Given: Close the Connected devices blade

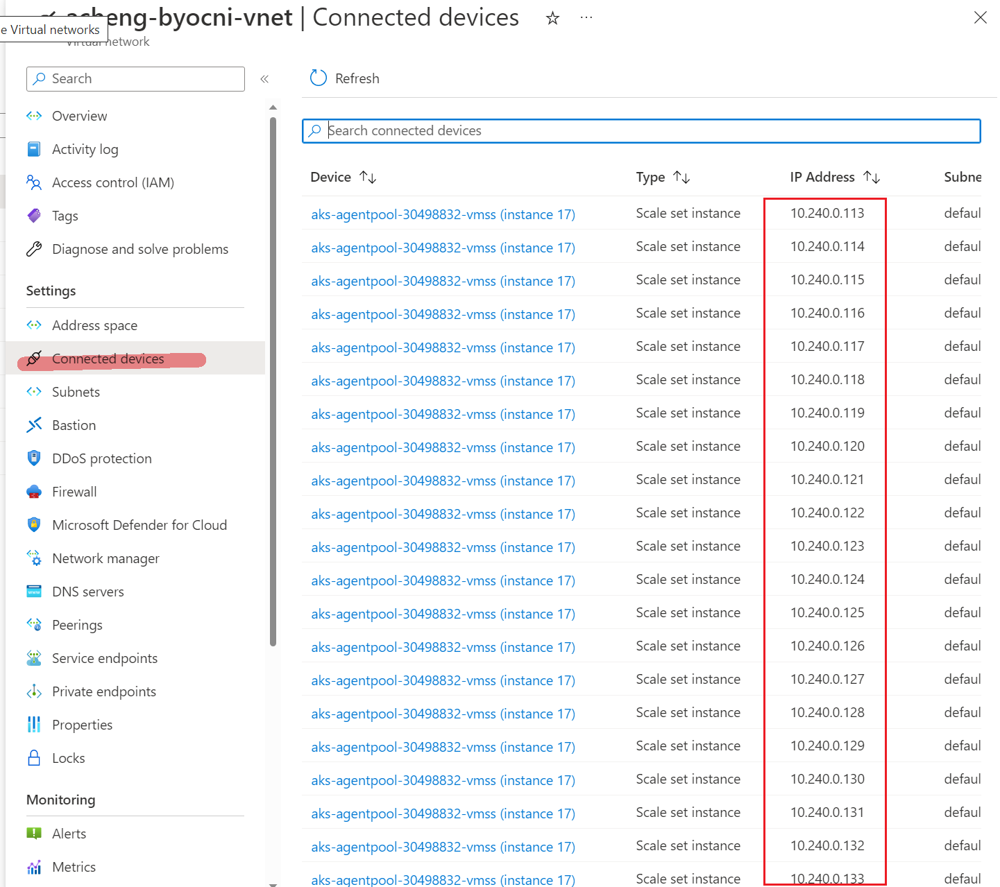Looking at the screenshot, I should [x=980, y=18].
